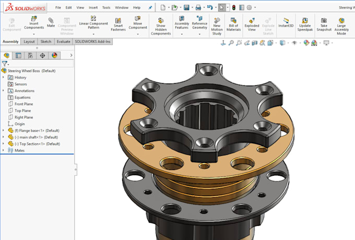Image resolution: width=355 pixels, height=240 pixels.
Task: Open the Tools menu
Action: click(106, 7)
